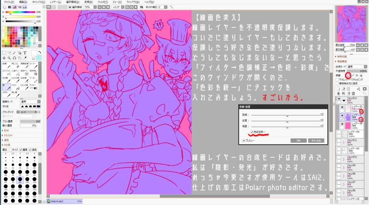Open the キャンバス(C) menu
The image size is (369, 205).
(39, 2)
